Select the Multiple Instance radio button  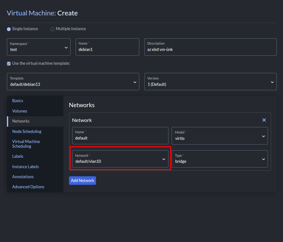click(52, 29)
